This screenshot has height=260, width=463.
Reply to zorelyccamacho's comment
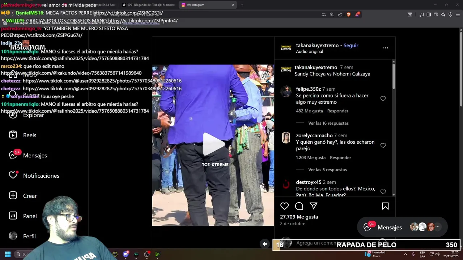340,157
